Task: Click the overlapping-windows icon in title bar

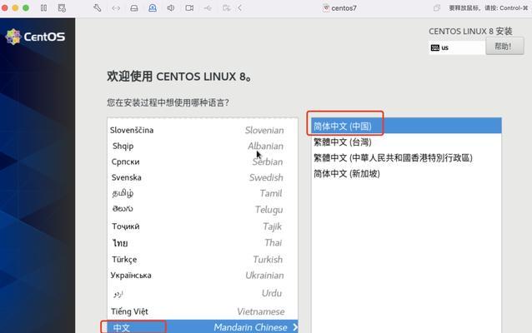Action: pos(437,7)
